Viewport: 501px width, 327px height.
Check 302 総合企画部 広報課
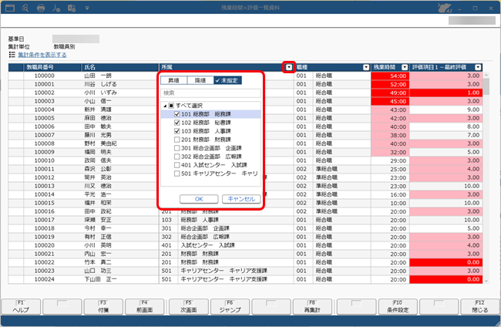pos(177,157)
